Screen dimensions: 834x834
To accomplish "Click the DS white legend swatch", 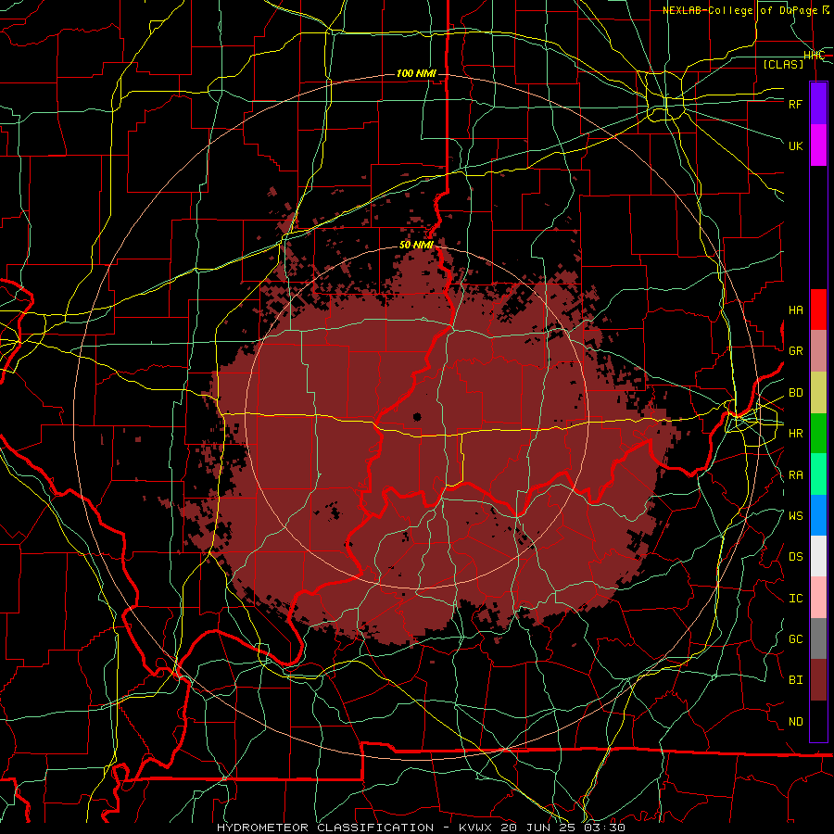I will click(x=818, y=556).
